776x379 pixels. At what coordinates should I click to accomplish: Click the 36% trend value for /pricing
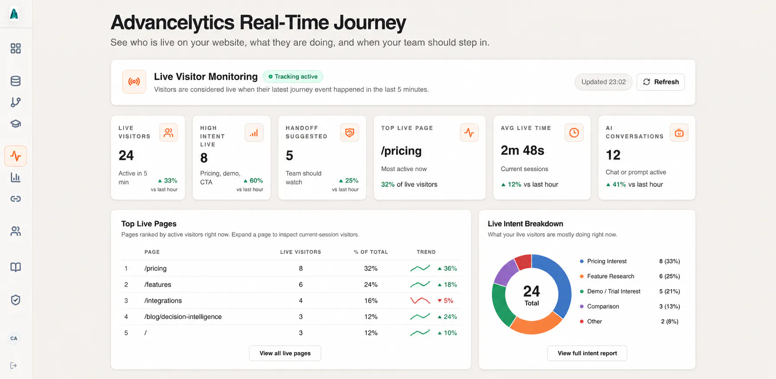point(447,268)
